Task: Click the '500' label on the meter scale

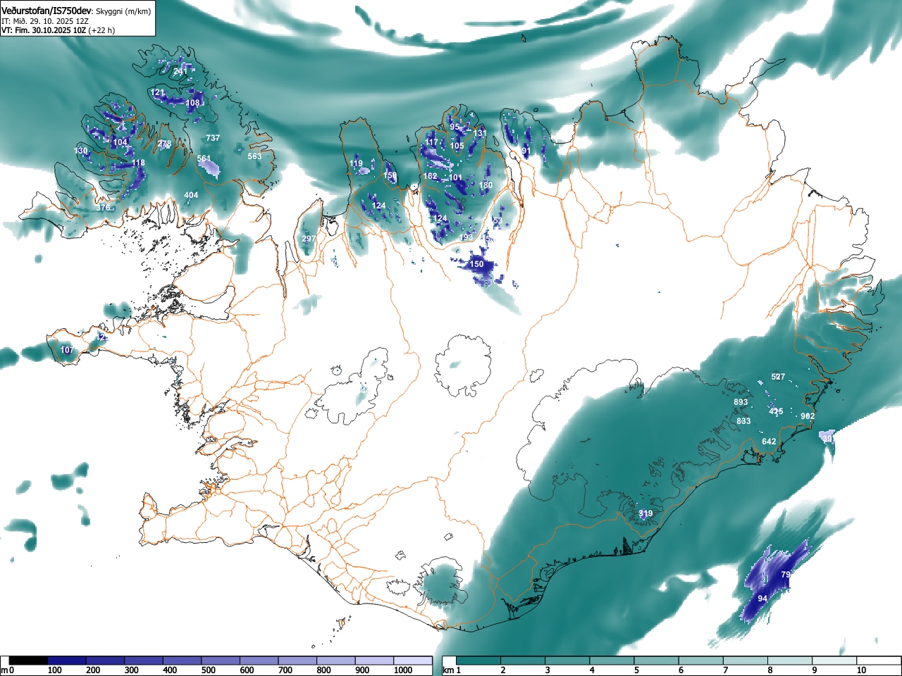Action: [209, 670]
